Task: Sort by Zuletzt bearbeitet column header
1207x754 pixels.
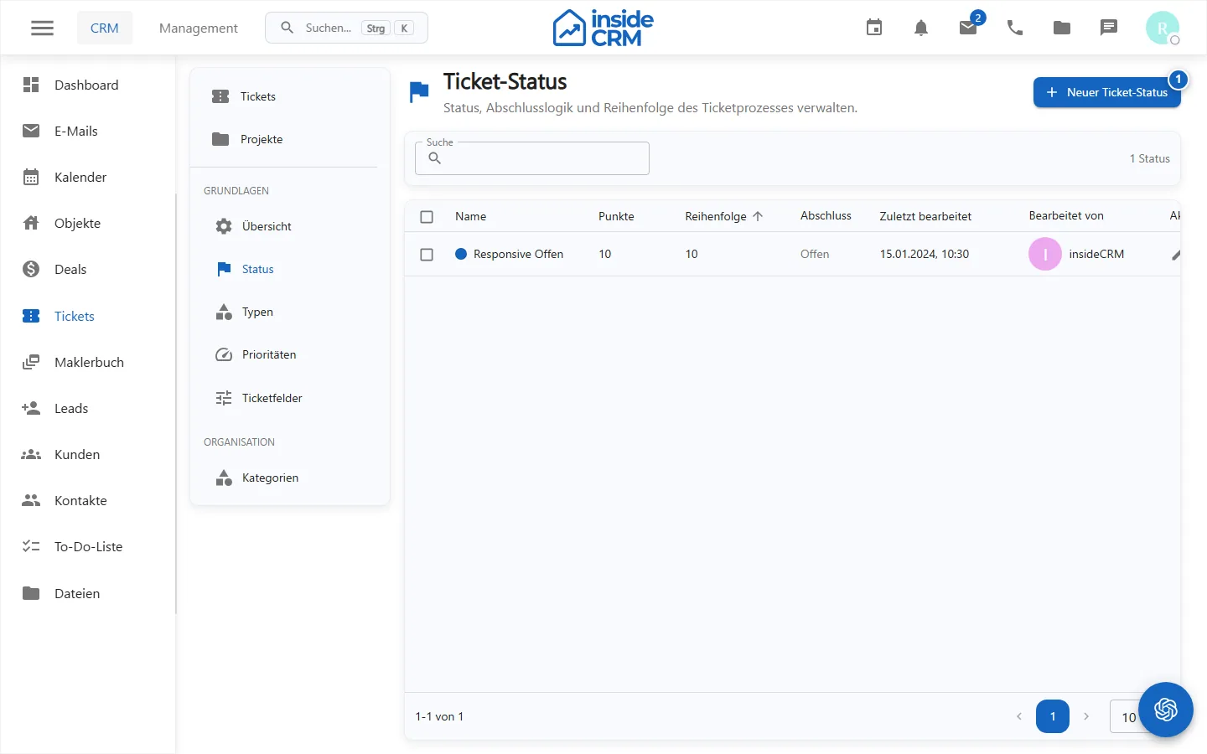Action: coord(925,216)
